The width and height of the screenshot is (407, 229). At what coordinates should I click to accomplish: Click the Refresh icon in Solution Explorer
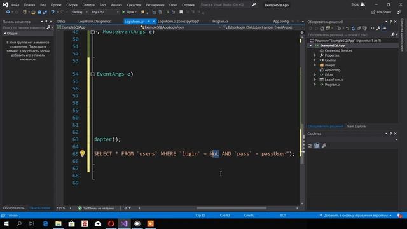(x=354, y=28)
